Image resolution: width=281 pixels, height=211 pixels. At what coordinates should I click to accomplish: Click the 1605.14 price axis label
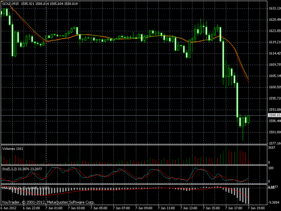coord(275,76)
